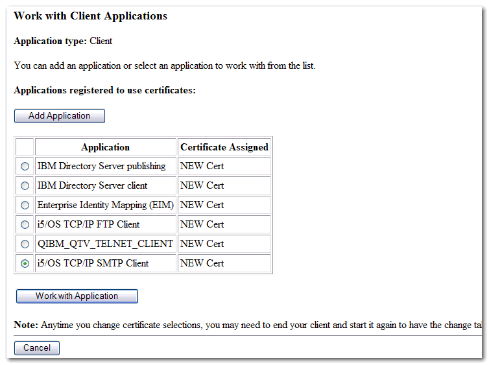Click the Application column header

pyautogui.click(x=106, y=147)
